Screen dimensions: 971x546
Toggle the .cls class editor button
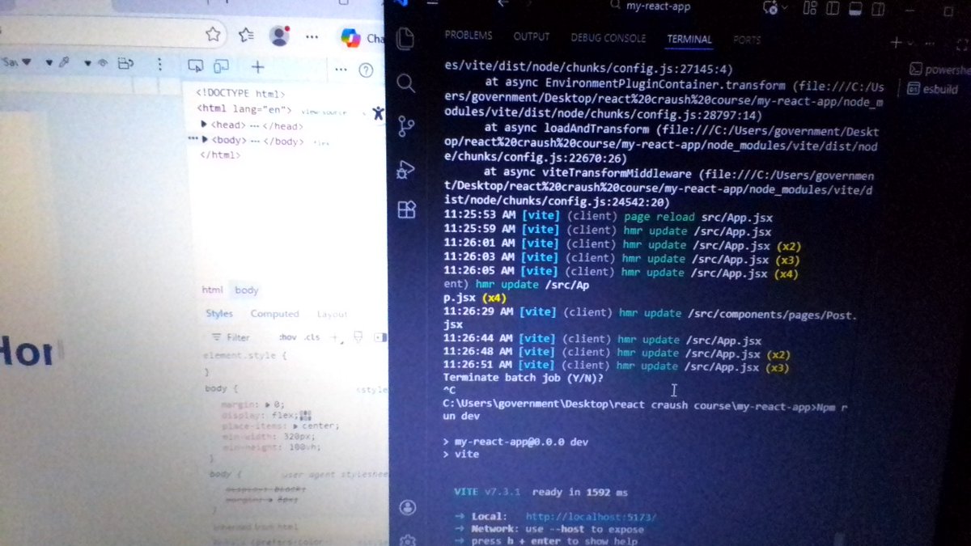coord(312,337)
